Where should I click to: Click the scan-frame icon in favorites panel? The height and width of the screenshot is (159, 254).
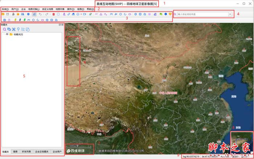14,29
